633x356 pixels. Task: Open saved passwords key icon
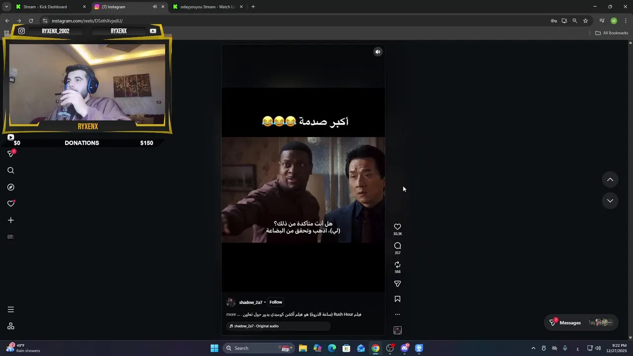click(x=554, y=21)
